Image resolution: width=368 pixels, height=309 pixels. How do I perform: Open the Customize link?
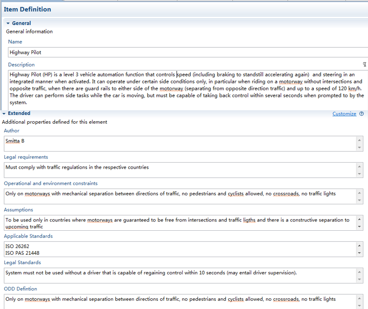point(344,114)
